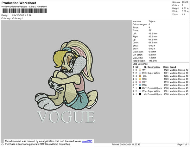Screen dimensions: 190x147
Task: Click the 'Production Worksheet' title
Action: pyautogui.click(x=19, y=3)
